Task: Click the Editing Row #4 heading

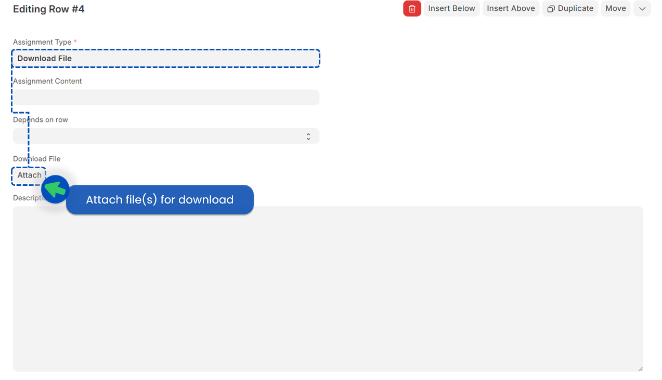Action: (x=48, y=9)
